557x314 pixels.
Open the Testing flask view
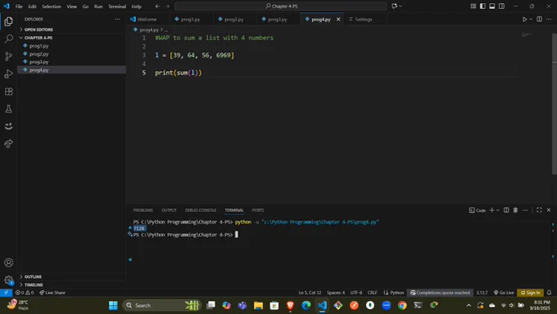click(x=8, y=109)
